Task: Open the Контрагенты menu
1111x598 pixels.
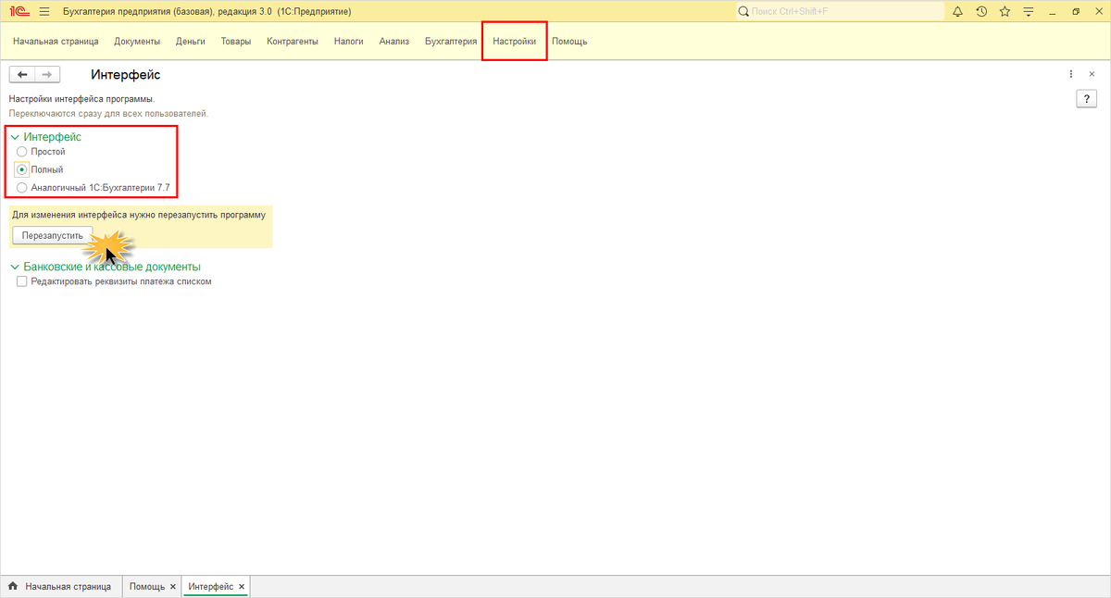Action: [293, 42]
